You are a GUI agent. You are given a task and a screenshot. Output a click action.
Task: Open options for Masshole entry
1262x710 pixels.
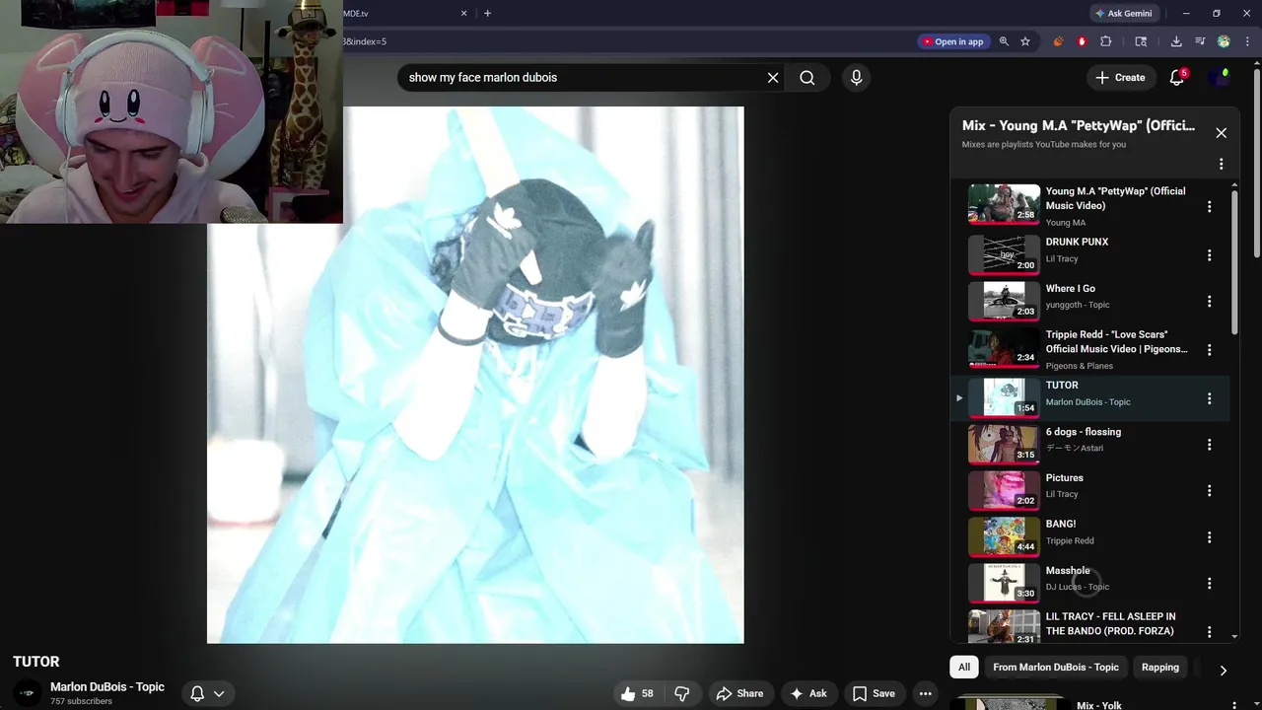click(1209, 584)
